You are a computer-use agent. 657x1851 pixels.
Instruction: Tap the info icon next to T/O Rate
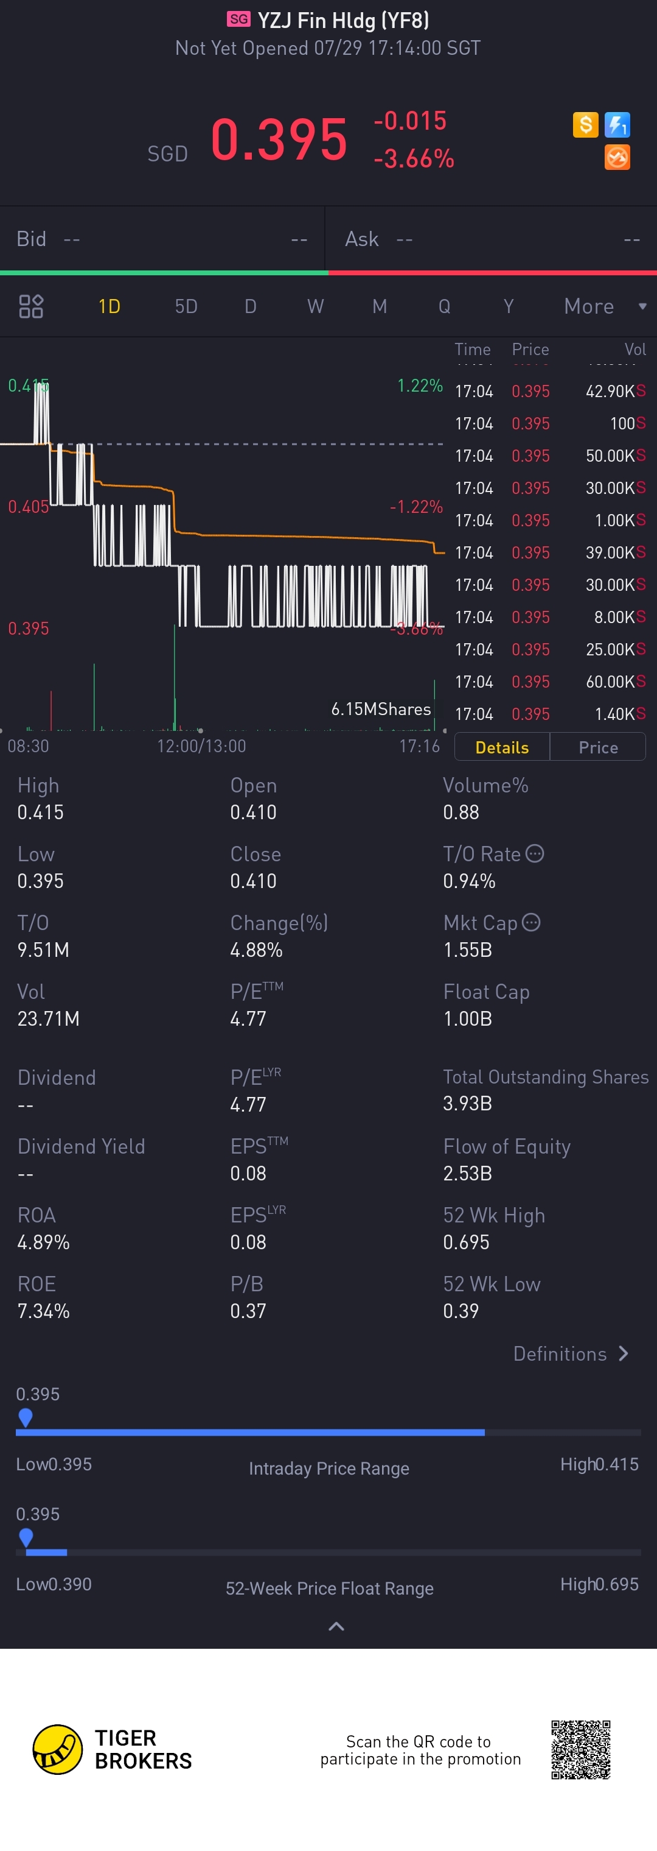[x=535, y=853]
